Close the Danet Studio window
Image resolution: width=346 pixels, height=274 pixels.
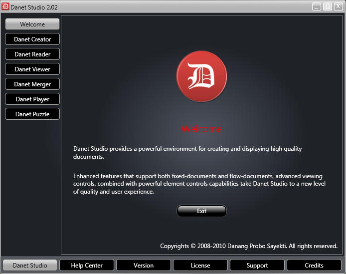click(339, 6)
